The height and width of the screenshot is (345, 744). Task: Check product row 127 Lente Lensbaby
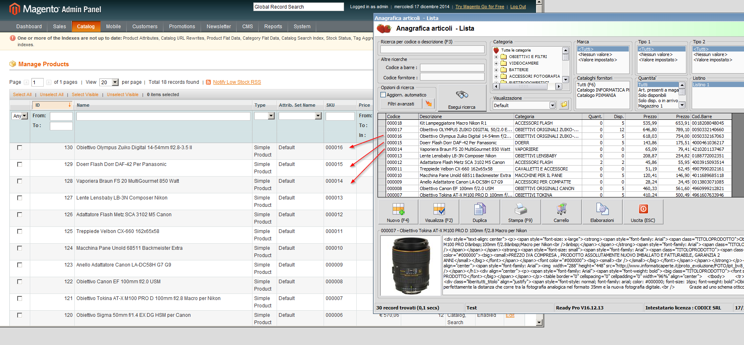pos(20,198)
